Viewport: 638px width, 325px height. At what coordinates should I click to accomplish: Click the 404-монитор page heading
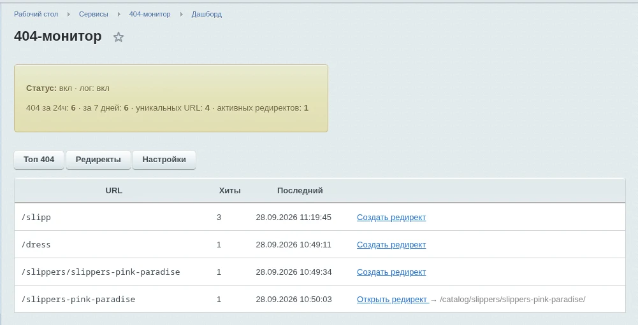58,36
